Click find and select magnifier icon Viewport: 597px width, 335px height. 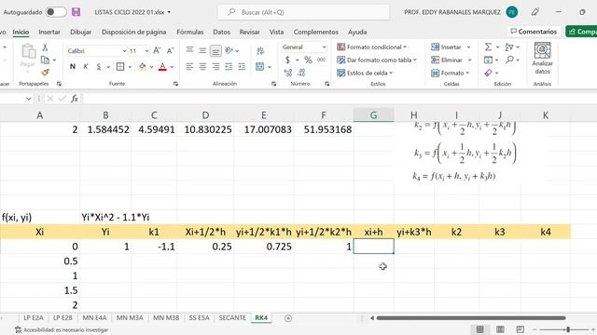click(510, 60)
